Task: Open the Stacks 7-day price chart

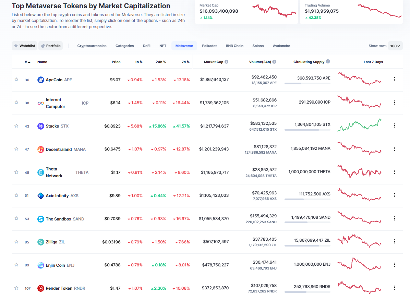Action: [359, 125]
